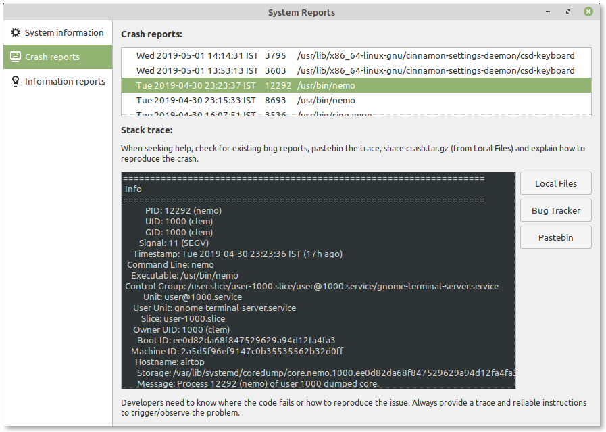Click the green close button of System Reports
Screen dimensions: 606x432
coord(588,11)
